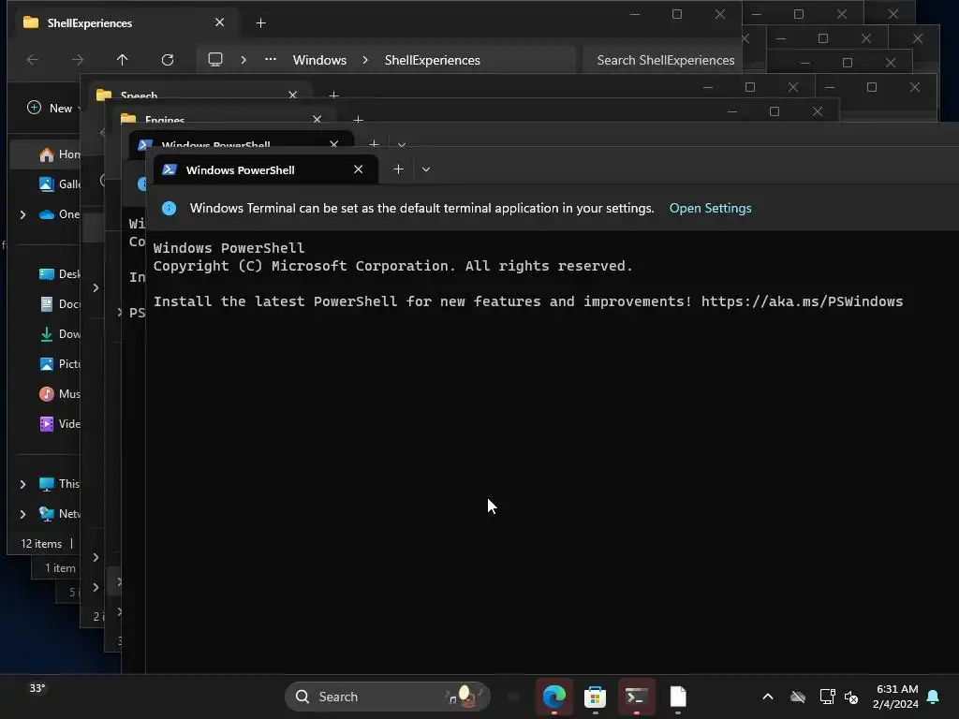This screenshot has height=719, width=959.
Task: Select the front Windows PowerShell tab
Action: 265,169
